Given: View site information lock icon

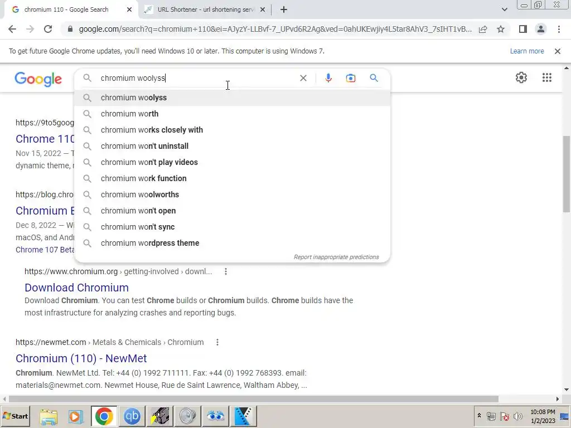Looking at the screenshot, I should pos(70,29).
